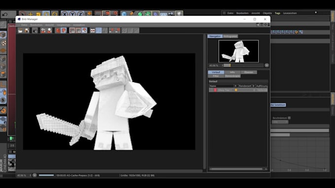The width and height of the screenshot is (335, 188).
Task: Click Stop Rendering icon in Bild-Manager
Action: (35, 30)
